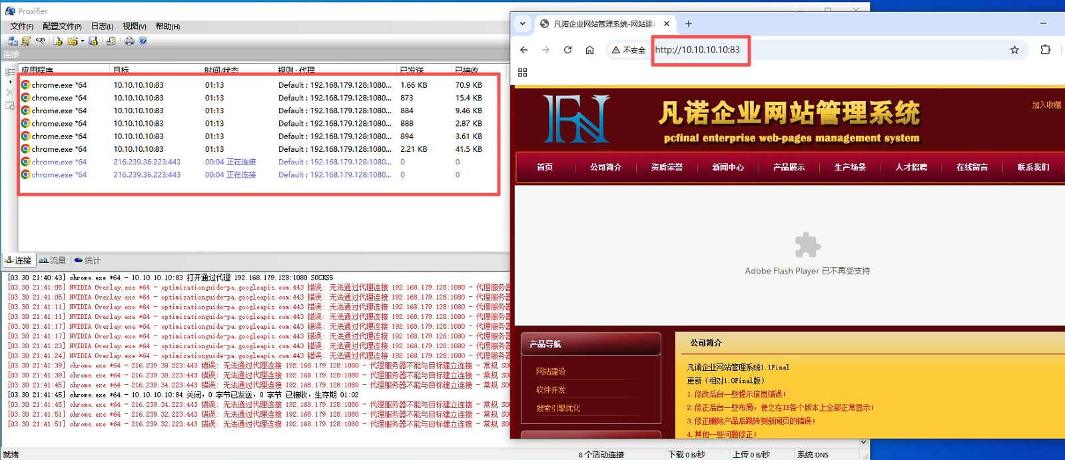This screenshot has width=1065, height=460.
Task: Click 系统 DNS in the status bar
Action: (813, 455)
